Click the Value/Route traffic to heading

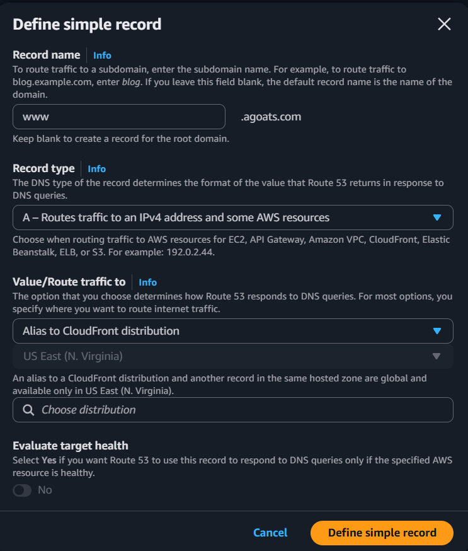(69, 282)
